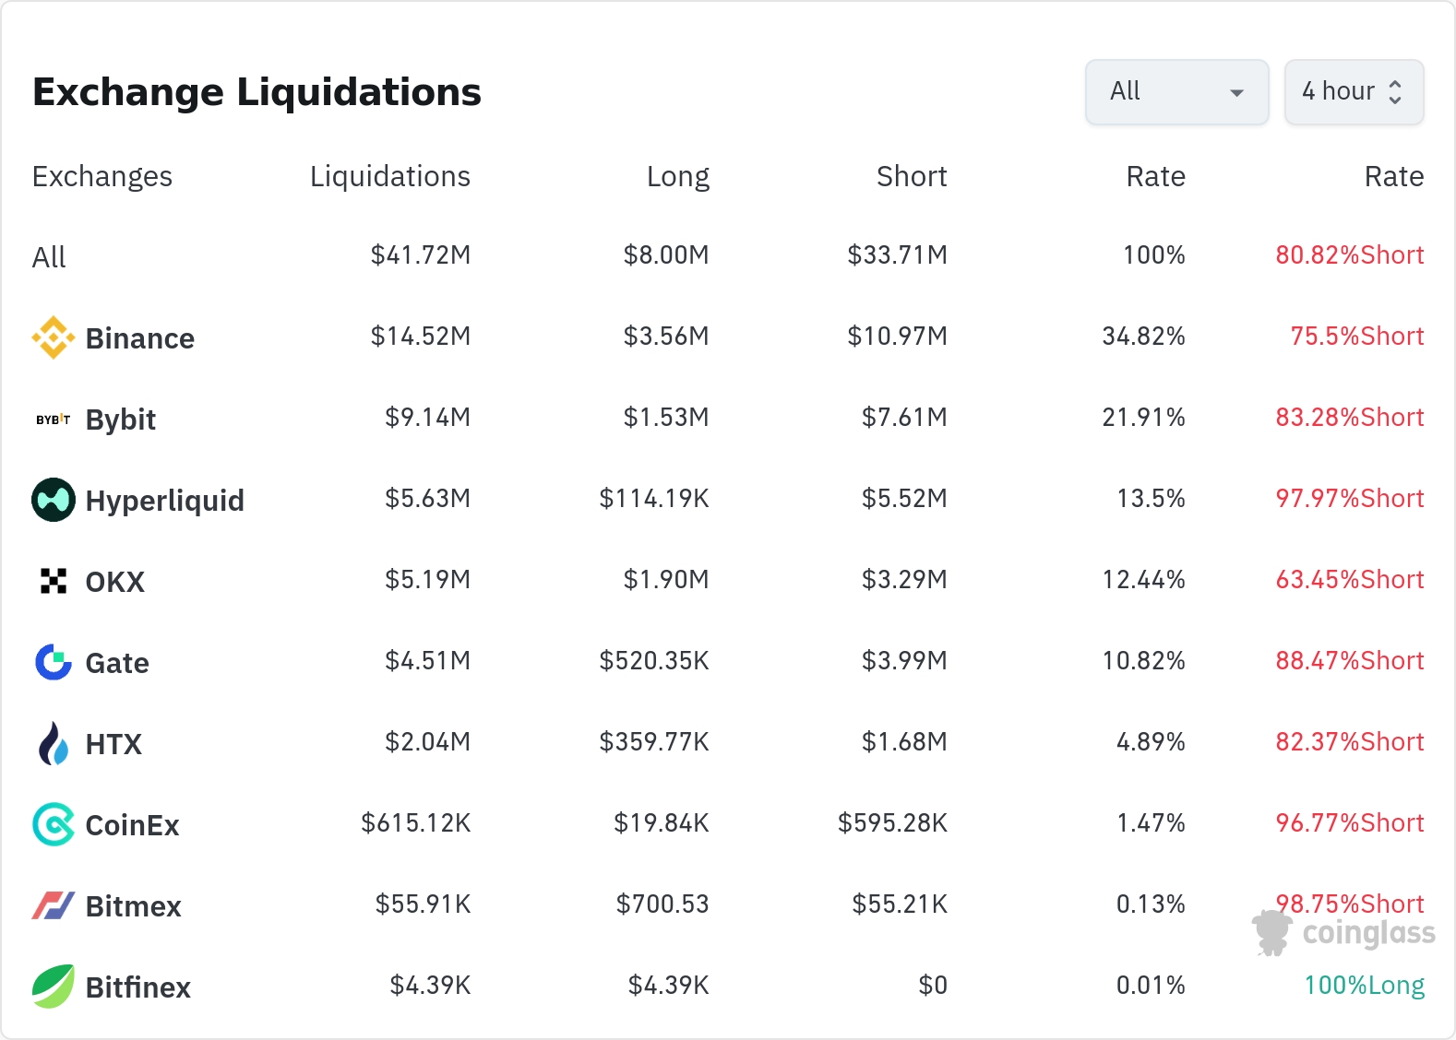Image resolution: width=1456 pixels, height=1040 pixels.
Task: Open the OKX exchange name link
Action: 114,582
